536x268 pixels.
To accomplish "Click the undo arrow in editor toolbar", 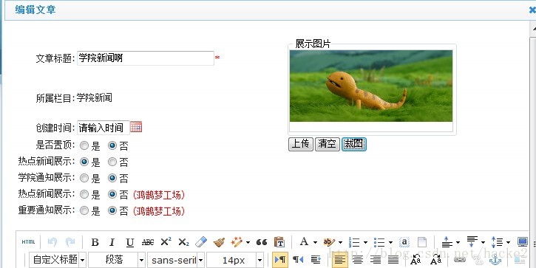I will click(x=52, y=242).
